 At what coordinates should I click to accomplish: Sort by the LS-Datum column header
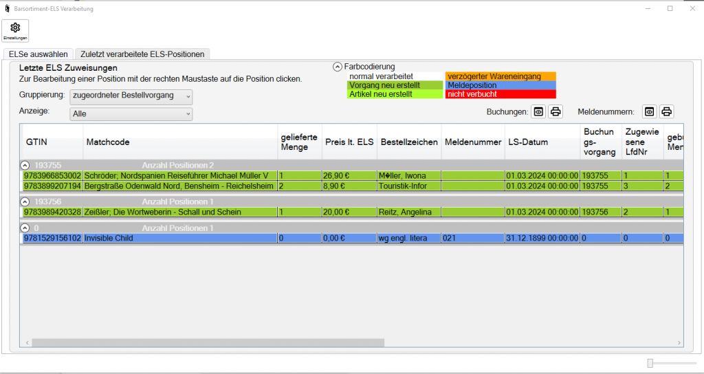528,142
